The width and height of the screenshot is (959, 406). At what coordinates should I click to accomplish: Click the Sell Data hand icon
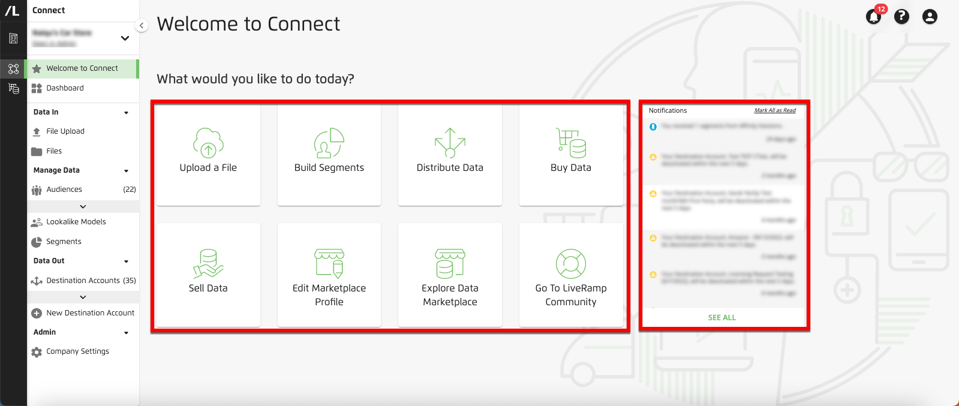coord(208,264)
